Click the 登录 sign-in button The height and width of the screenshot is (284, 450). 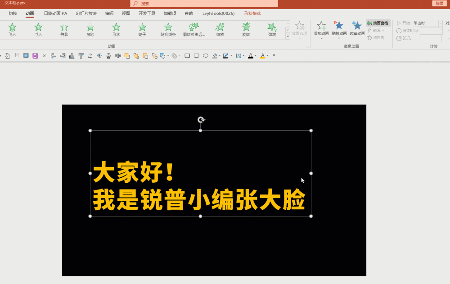pos(439,4)
